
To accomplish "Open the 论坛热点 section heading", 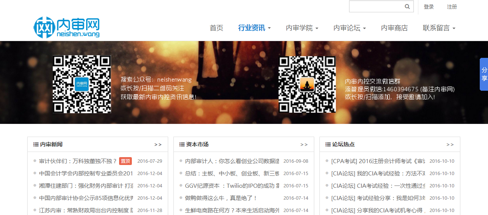I will [343, 144].
